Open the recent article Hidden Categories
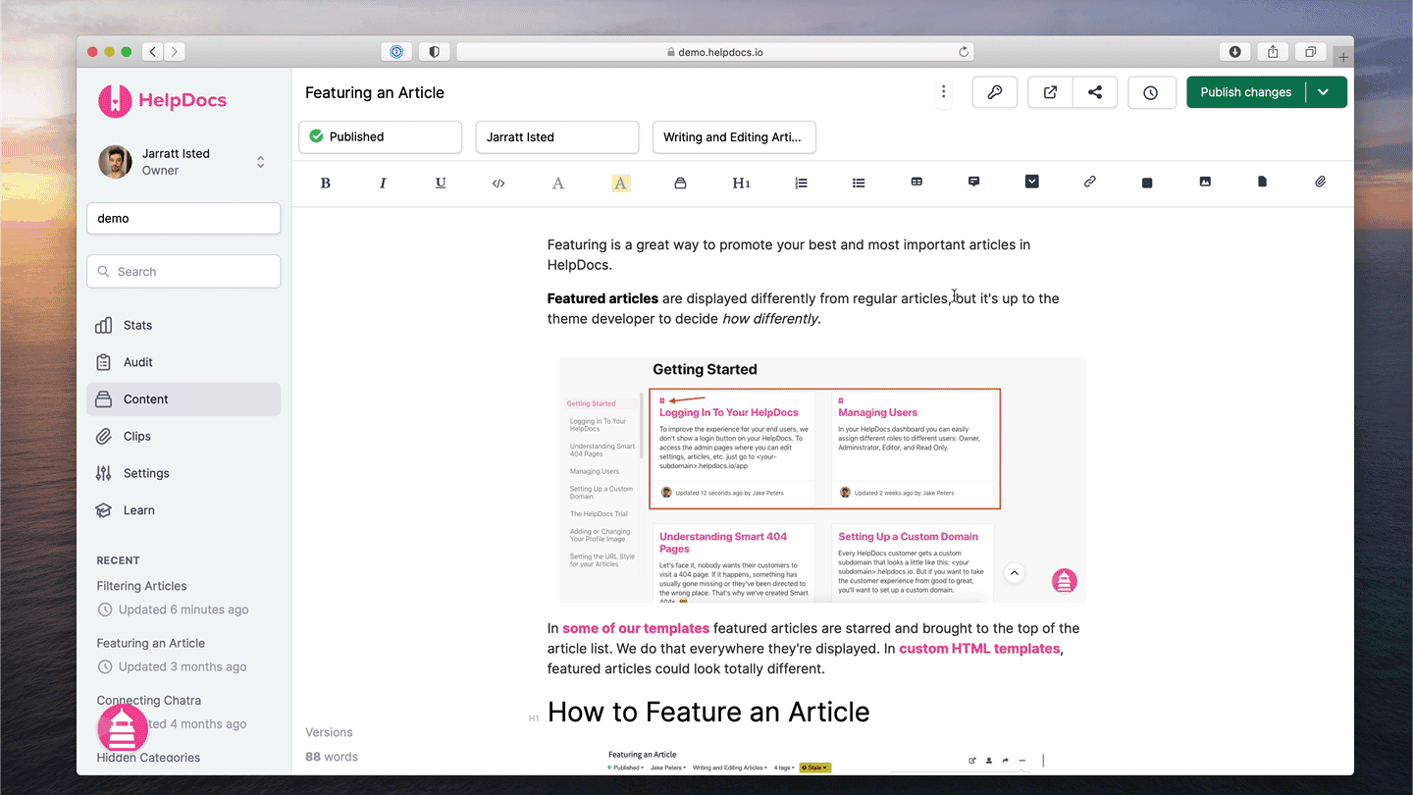Screen dimensions: 1413x795 click(148, 758)
